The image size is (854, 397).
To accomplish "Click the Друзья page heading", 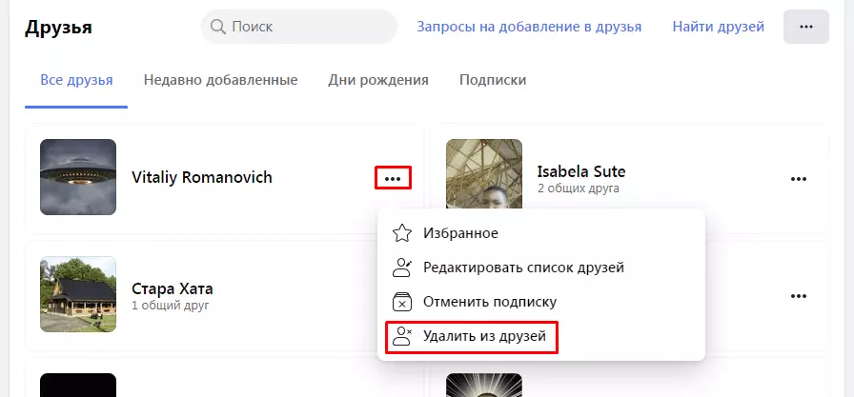I will [x=58, y=27].
